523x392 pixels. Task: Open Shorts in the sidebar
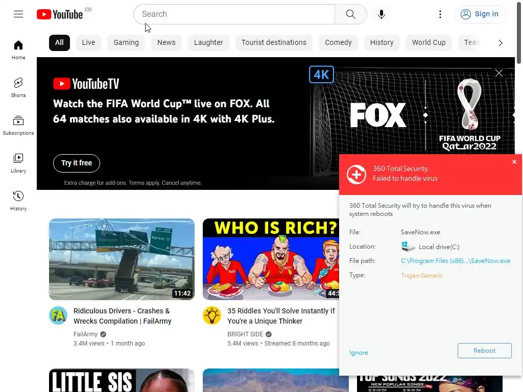(18, 88)
